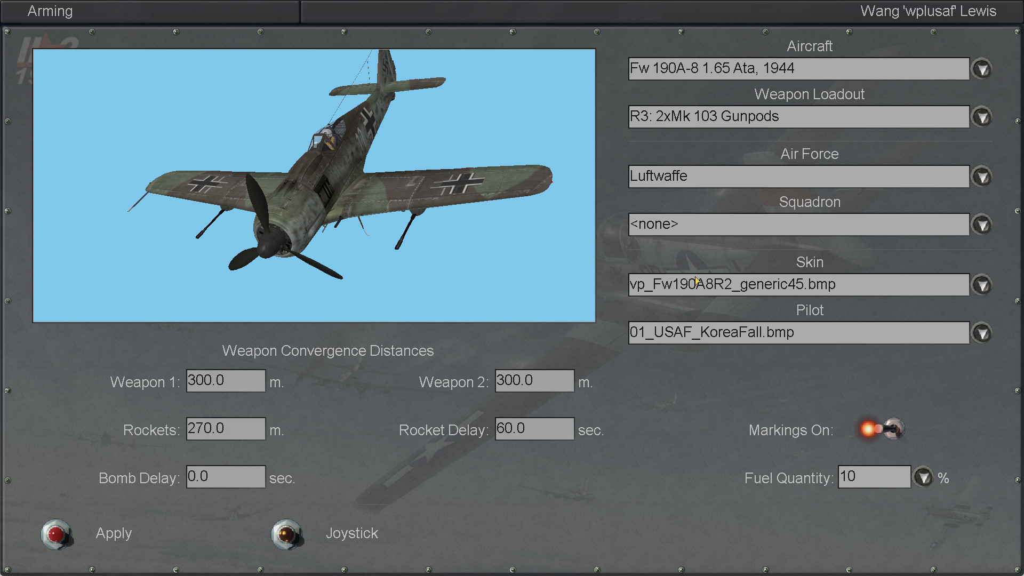This screenshot has height=576, width=1024.
Task: Click the Joystick label text
Action: tap(351, 533)
